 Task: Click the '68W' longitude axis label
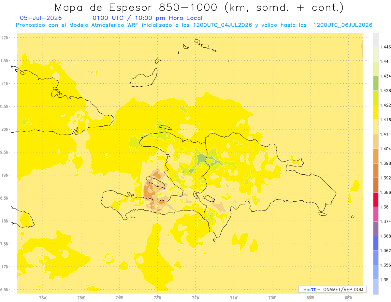pyautogui.click(x=348, y=298)
